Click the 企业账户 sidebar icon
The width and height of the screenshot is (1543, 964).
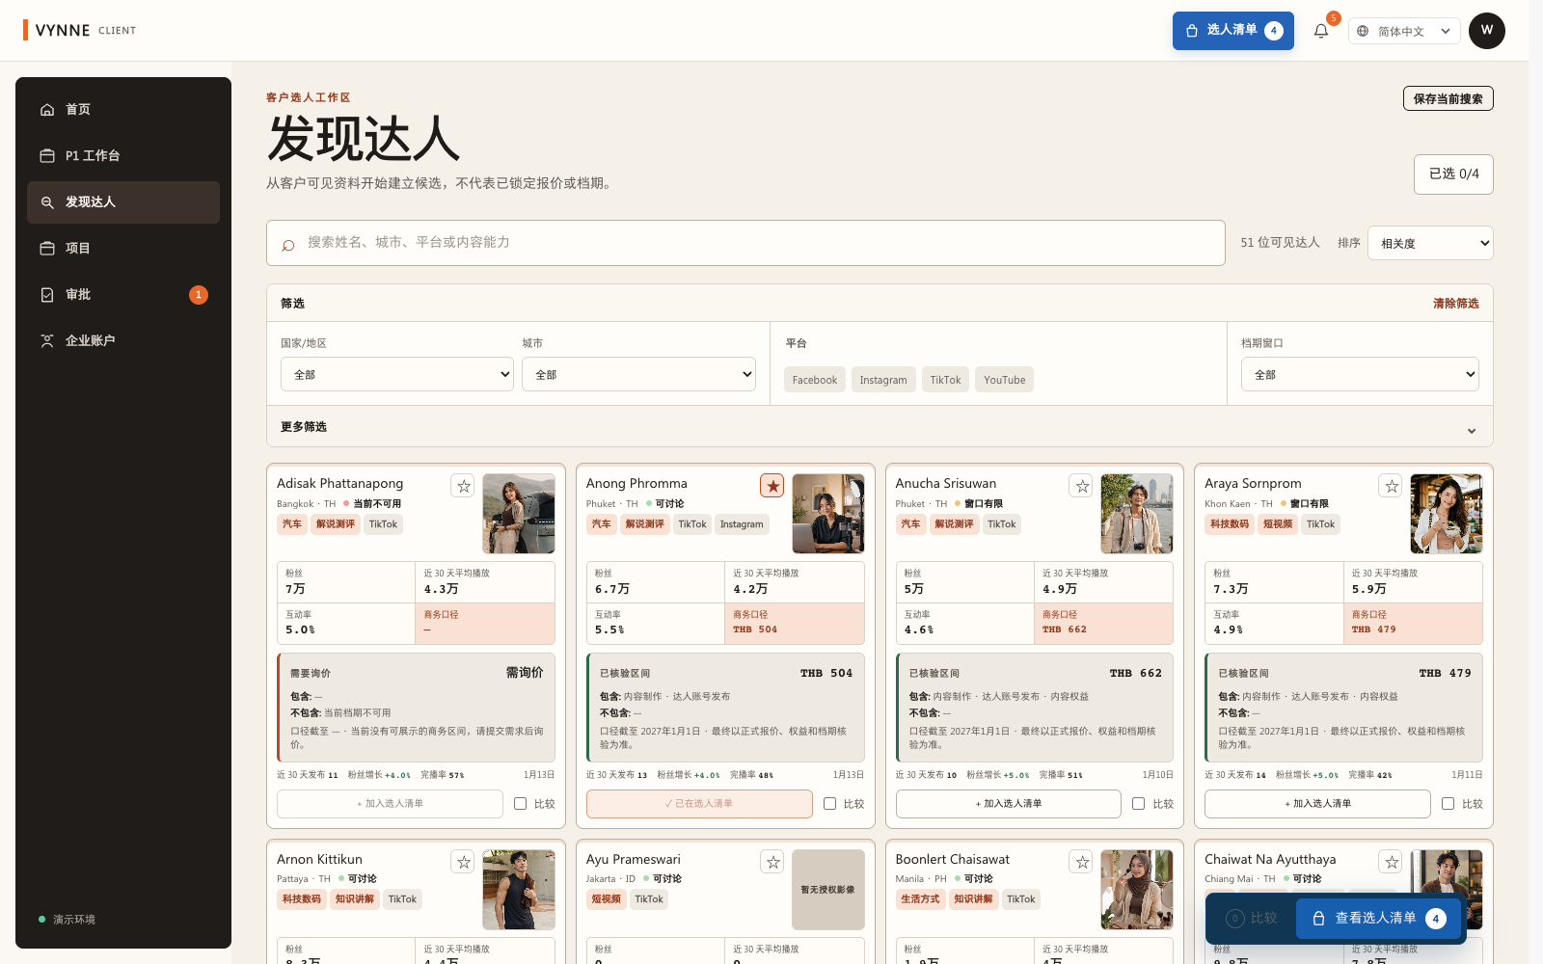[47, 341]
